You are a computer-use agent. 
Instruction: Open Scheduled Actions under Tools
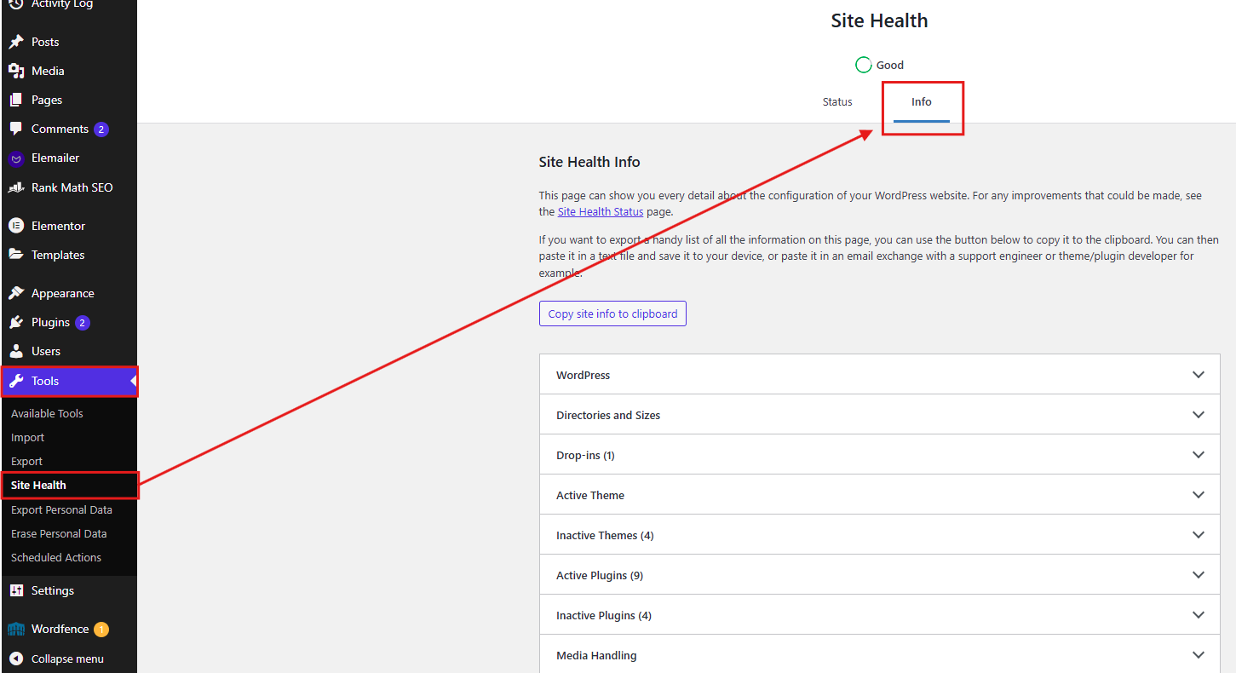(x=56, y=557)
